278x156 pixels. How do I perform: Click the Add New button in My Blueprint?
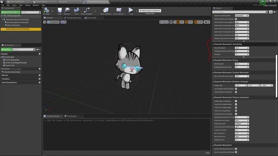tap(7, 49)
